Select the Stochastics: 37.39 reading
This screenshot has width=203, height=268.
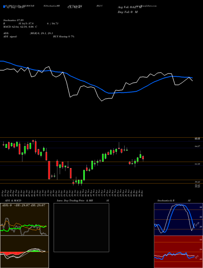point(13,20)
